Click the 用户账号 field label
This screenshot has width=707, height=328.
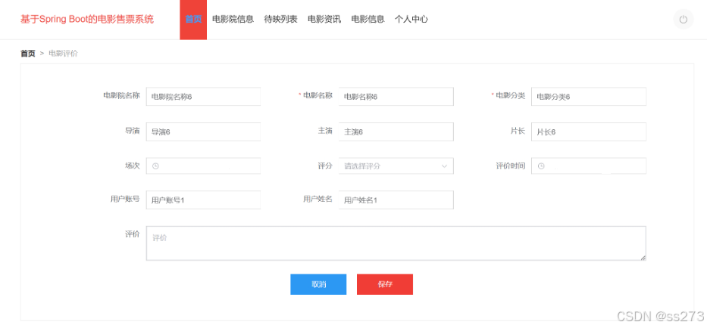pyautogui.click(x=125, y=199)
